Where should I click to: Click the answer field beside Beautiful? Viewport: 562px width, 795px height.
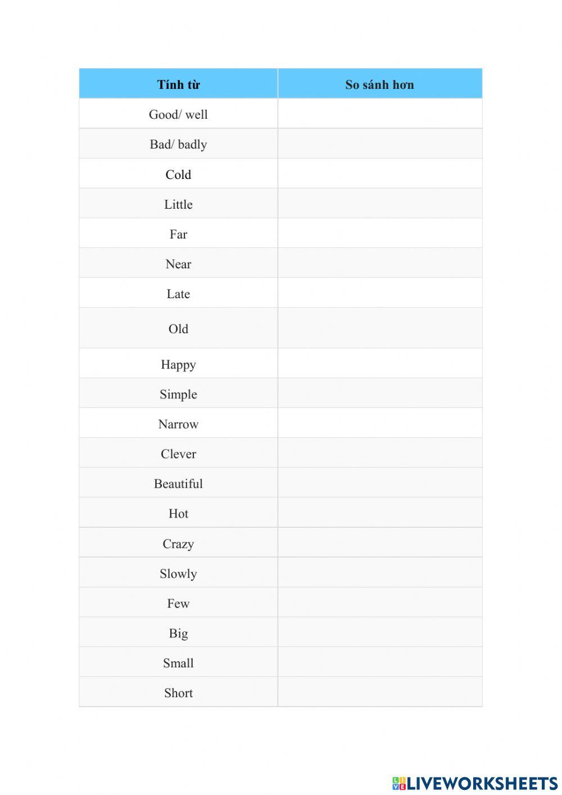(380, 483)
